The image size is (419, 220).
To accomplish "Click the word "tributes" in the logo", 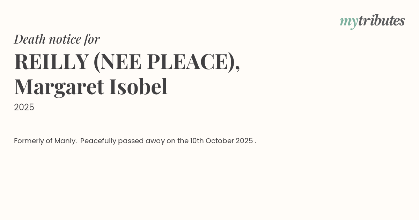I will 381,21.
